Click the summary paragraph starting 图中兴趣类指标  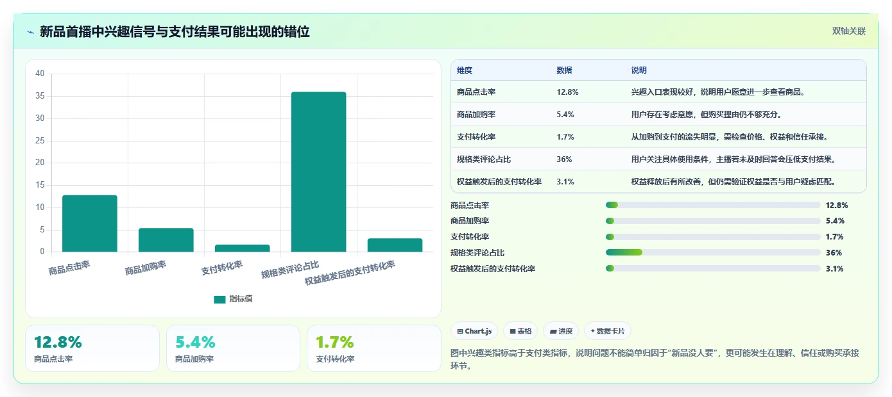(x=655, y=359)
